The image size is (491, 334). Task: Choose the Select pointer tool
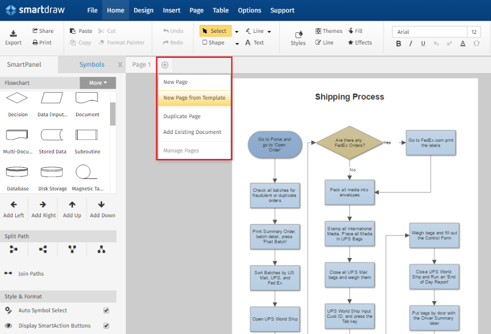tap(215, 31)
